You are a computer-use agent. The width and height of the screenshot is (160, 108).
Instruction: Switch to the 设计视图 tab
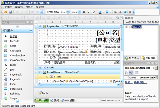[x=42, y=100]
